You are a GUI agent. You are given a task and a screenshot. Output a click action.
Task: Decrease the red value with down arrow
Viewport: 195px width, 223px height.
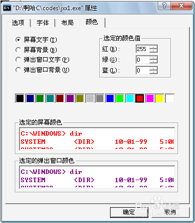154,51
